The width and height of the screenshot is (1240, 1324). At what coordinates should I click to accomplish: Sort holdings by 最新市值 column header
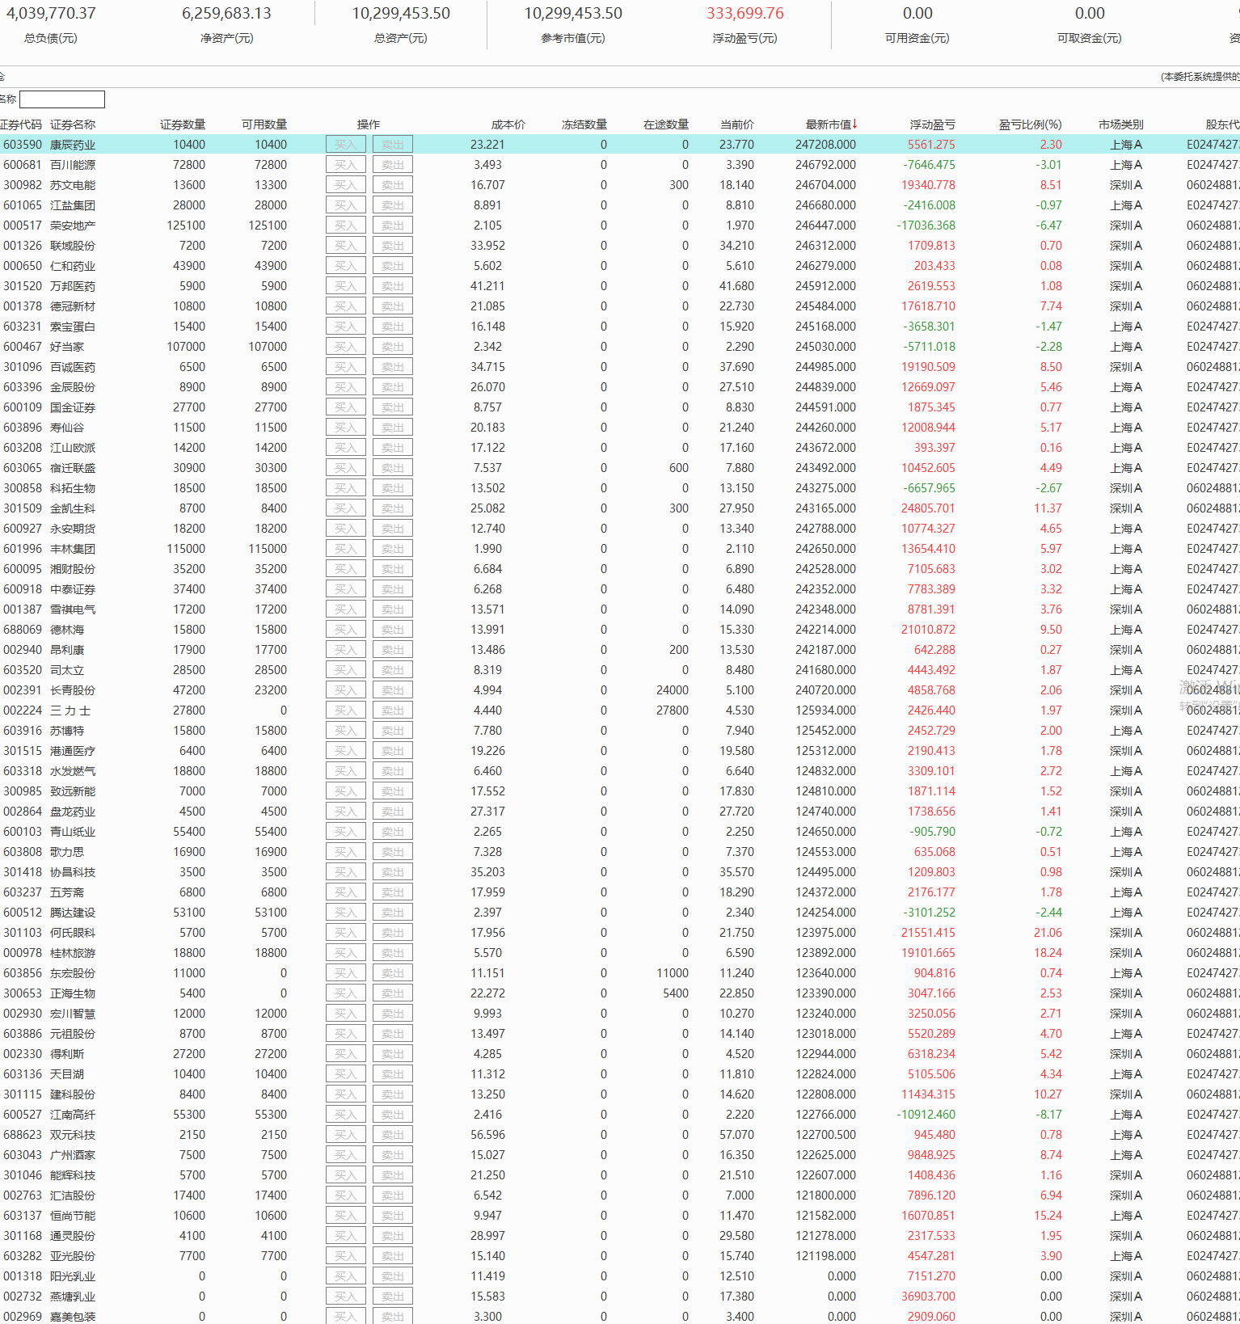pyautogui.click(x=831, y=124)
